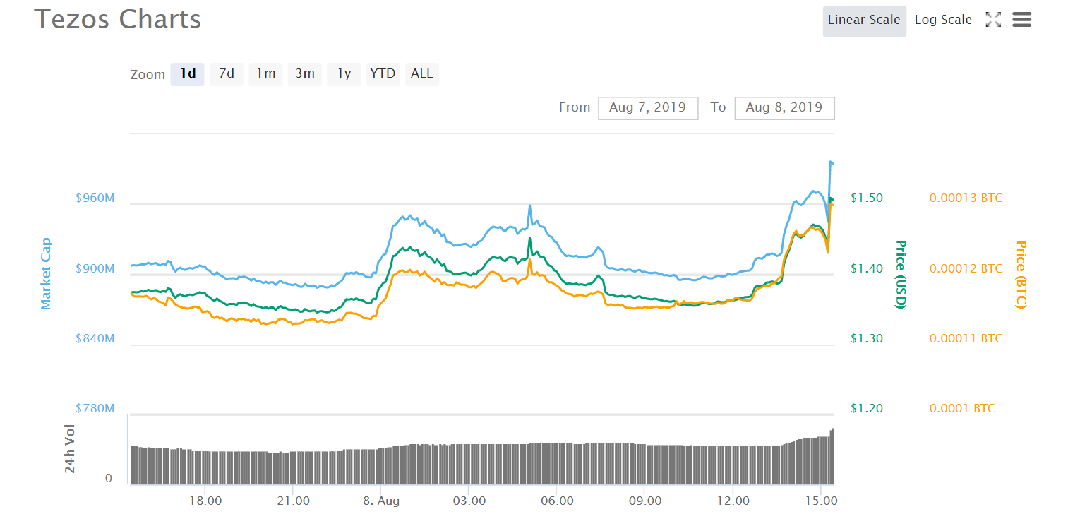Click the 09:00 time axis label

(x=645, y=501)
